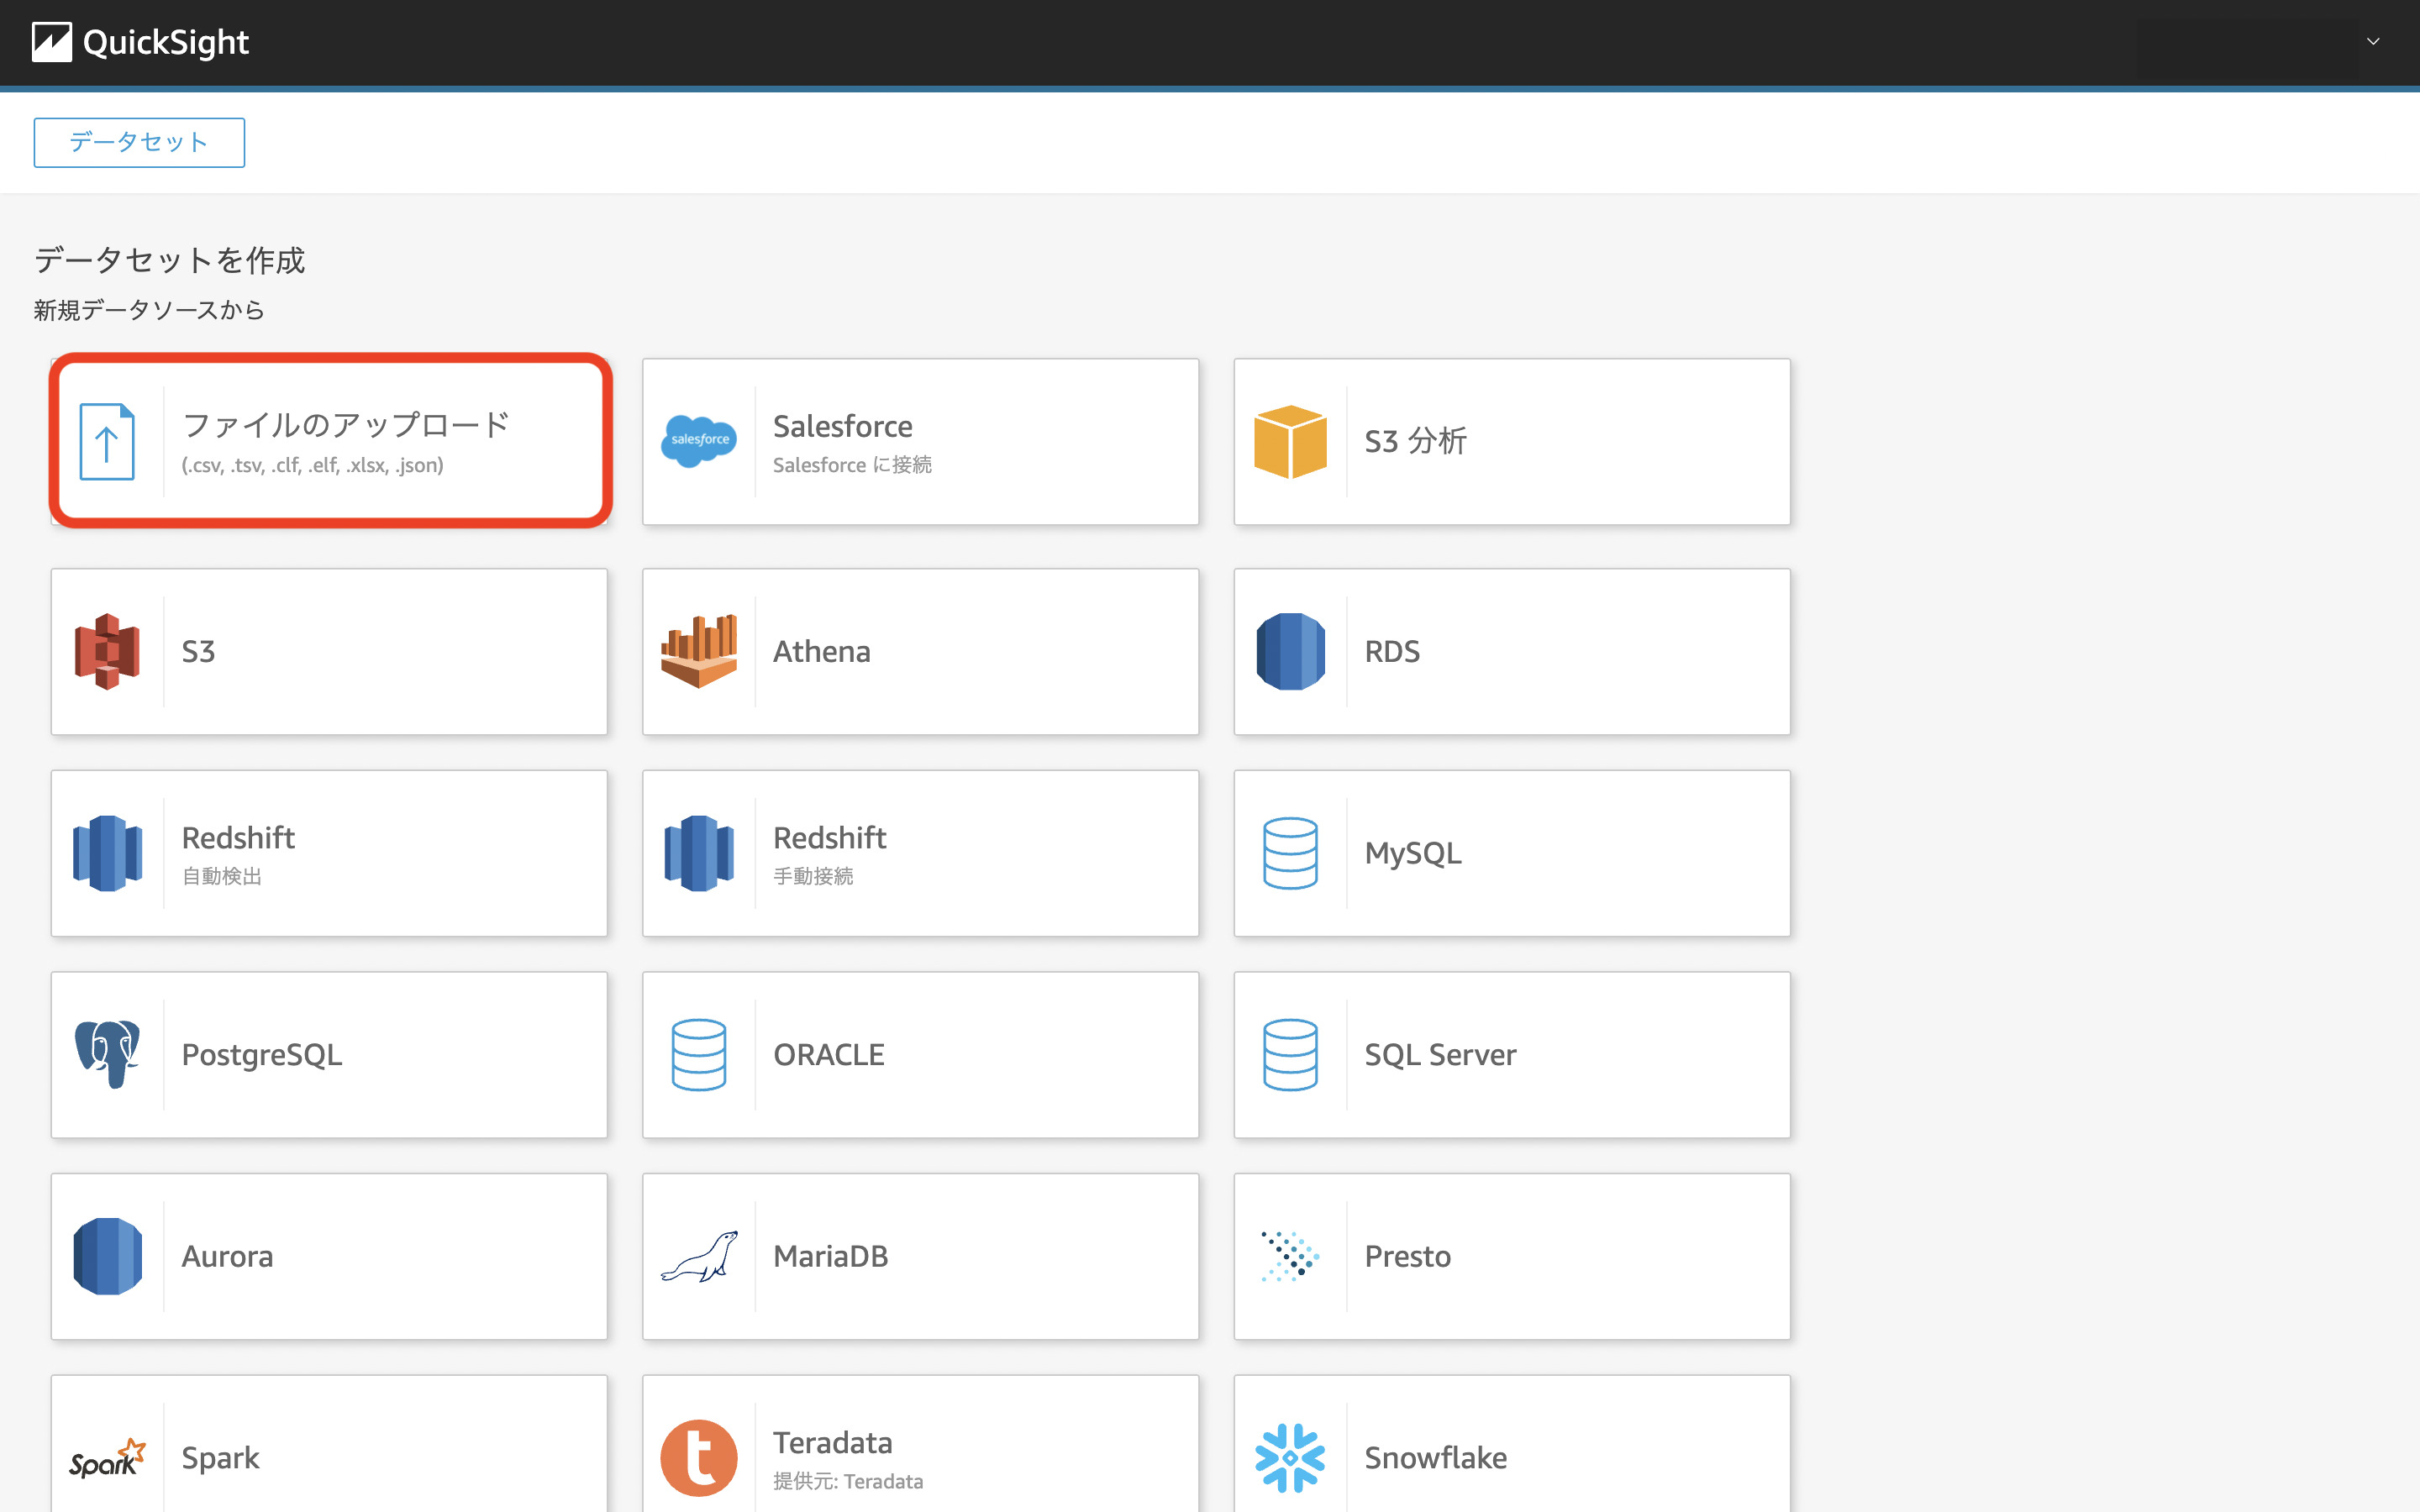
Task: Click the QuickSight logo icon
Action: 51,42
